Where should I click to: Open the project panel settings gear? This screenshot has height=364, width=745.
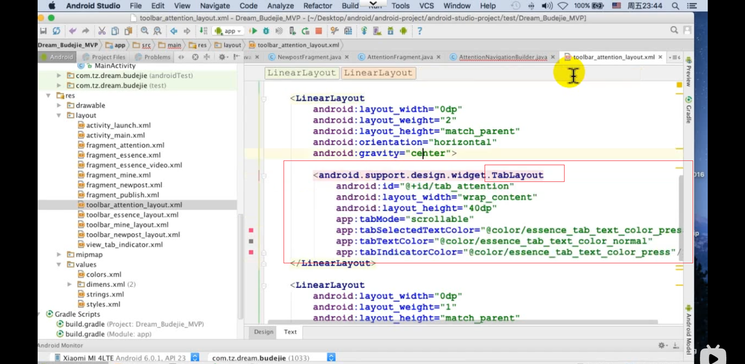tap(222, 57)
